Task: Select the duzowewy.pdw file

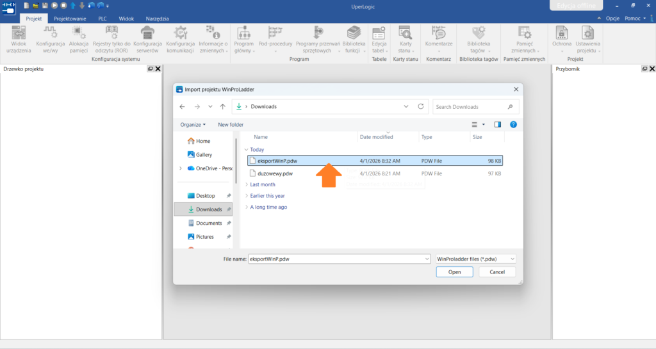Action: pyautogui.click(x=375, y=174)
